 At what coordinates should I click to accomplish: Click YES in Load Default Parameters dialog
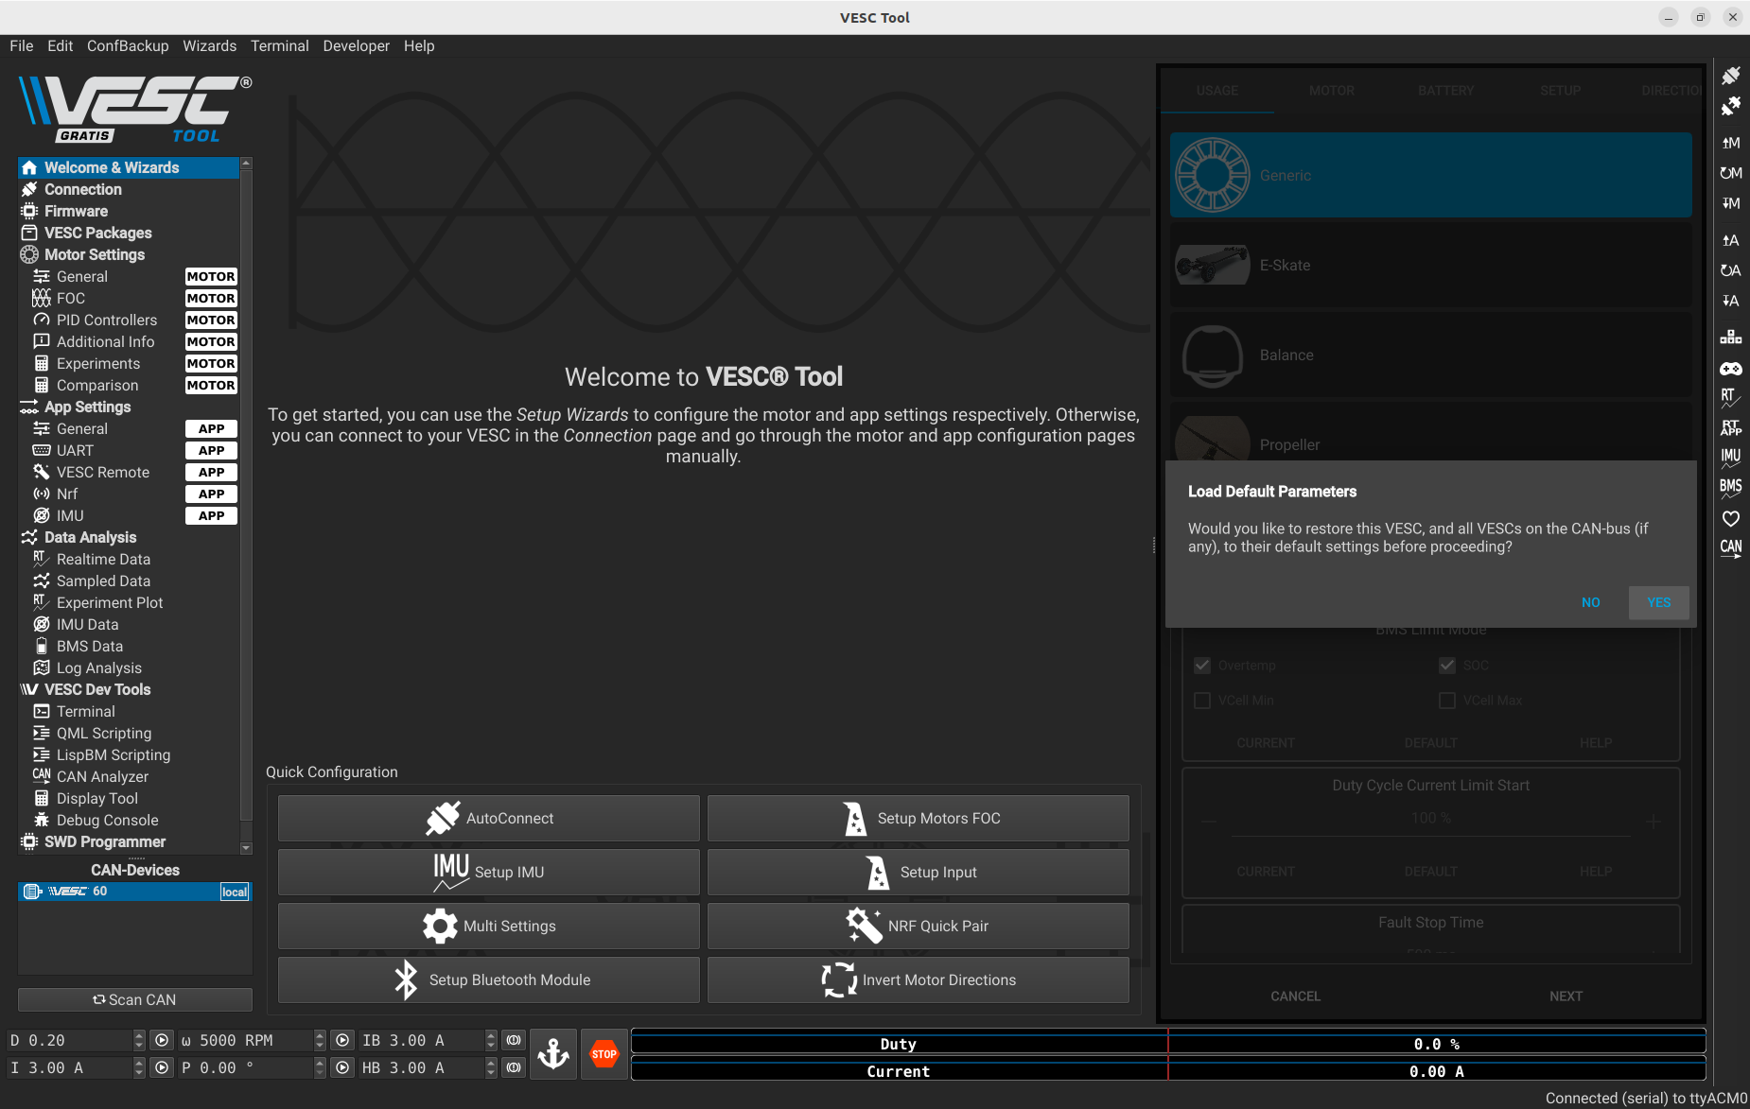[1659, 602]
